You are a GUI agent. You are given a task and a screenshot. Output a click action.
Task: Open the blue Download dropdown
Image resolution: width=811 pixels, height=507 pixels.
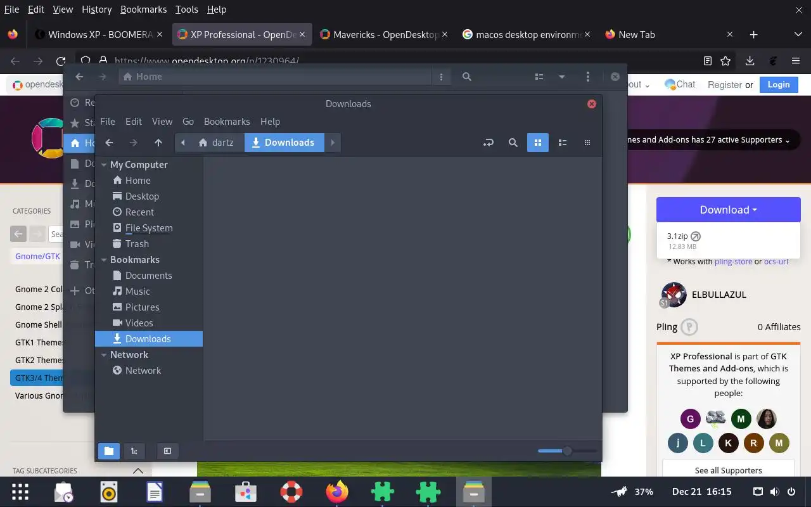pos(728,210)
